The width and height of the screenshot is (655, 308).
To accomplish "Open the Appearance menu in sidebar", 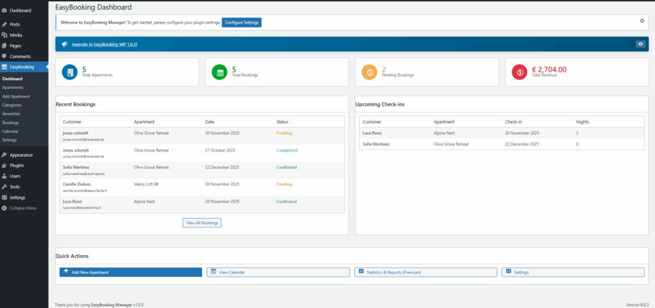I will [20, 155].
